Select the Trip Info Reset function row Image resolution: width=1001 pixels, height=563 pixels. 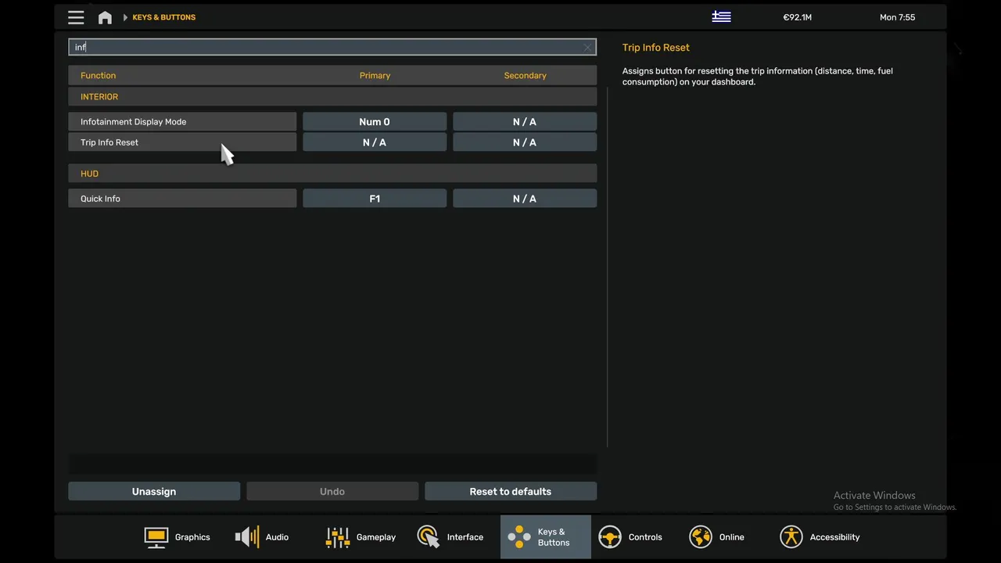(x=182, y=142)
